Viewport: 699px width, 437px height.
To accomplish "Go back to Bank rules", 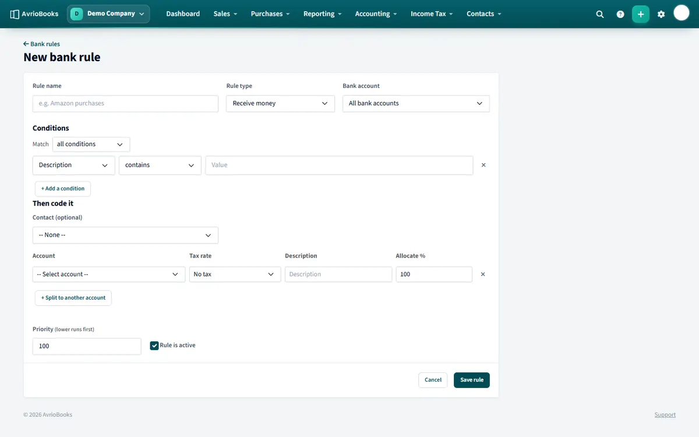I will (x=41, y=44).
